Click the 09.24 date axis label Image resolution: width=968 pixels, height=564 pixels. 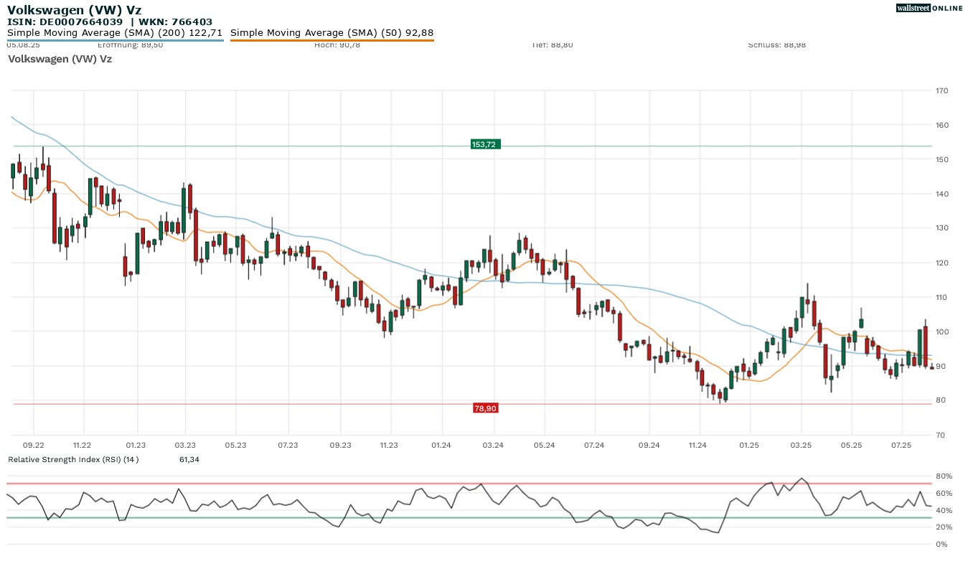pyautogui.click(x=649, y=446)
